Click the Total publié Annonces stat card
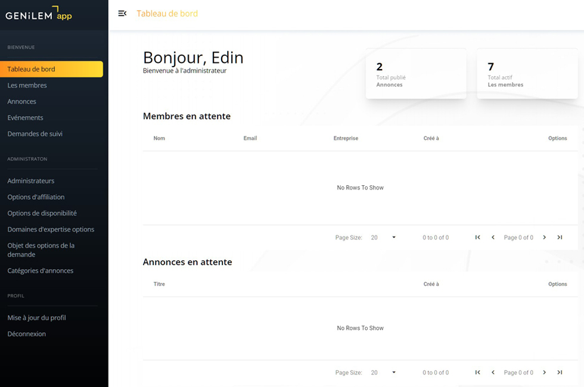584x387 pixels. pos(415,74)
